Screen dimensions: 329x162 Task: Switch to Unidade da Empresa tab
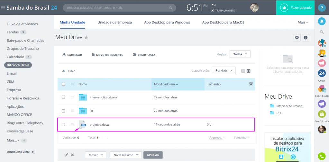[114, 22]
